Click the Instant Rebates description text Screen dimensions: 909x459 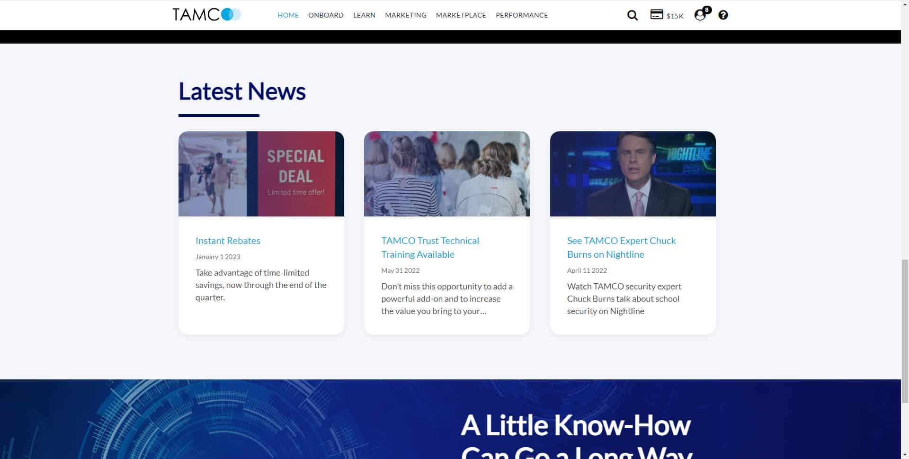[260, 285]
